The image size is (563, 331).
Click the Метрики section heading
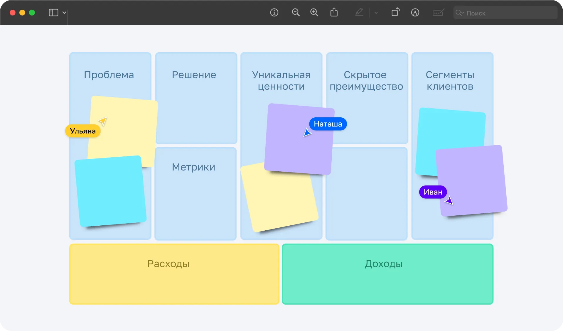tap(193, 167)
